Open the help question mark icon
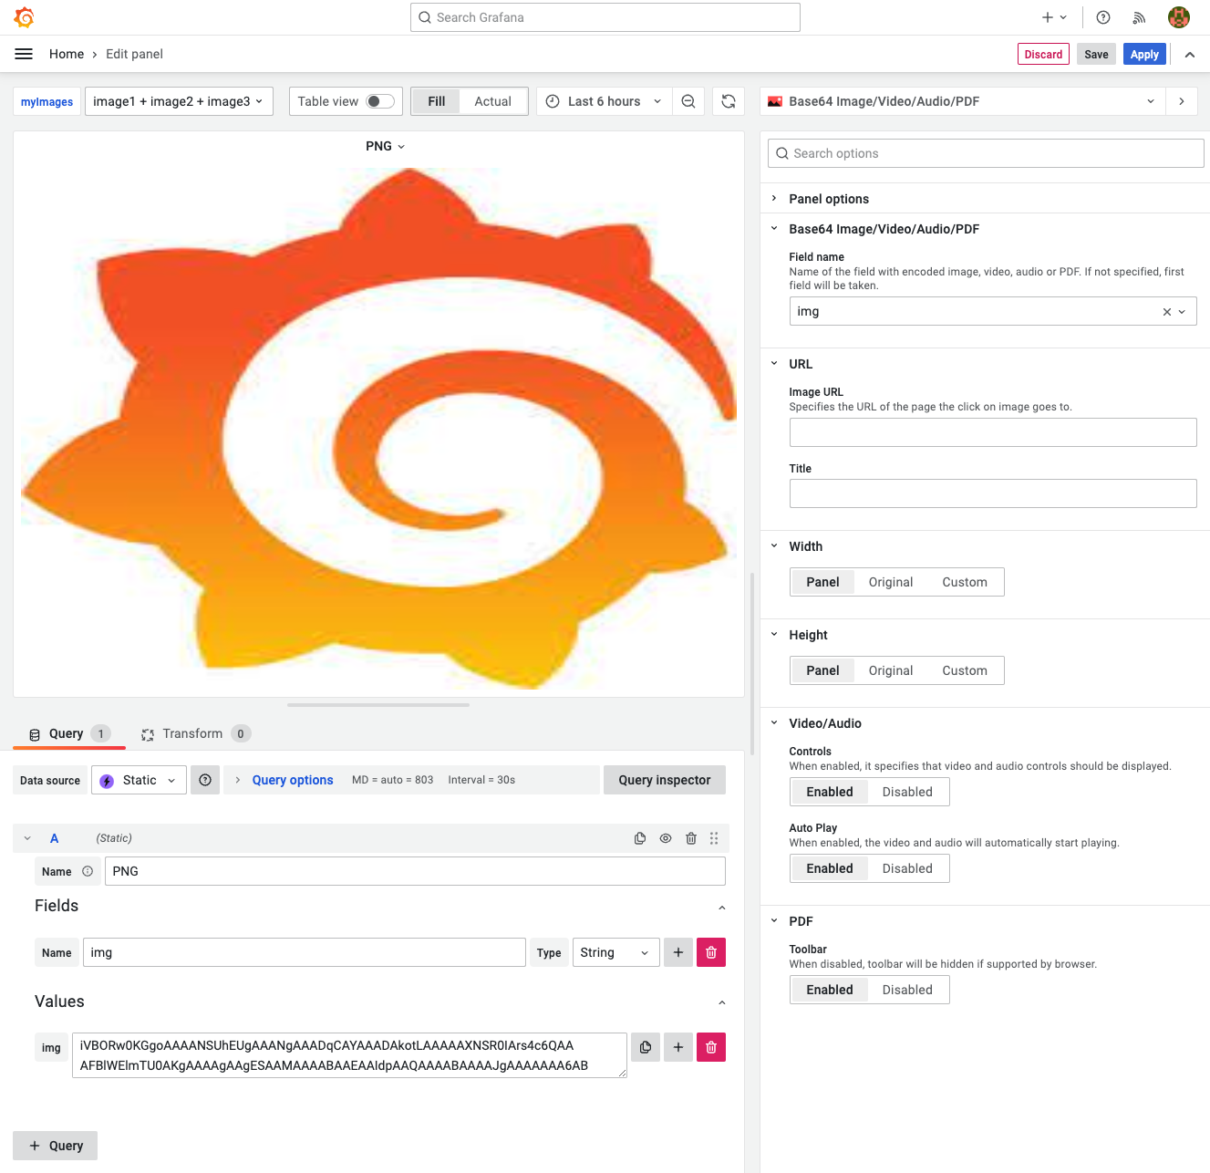The width and height of the screenshot is (1210, 1173). pos(1103,17)
